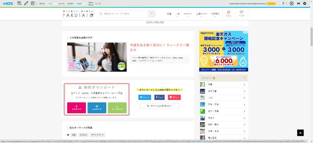Screen dimensions: 313x143
Task: Expand the 企画コラボ menu
Action: tap(201, 15)
